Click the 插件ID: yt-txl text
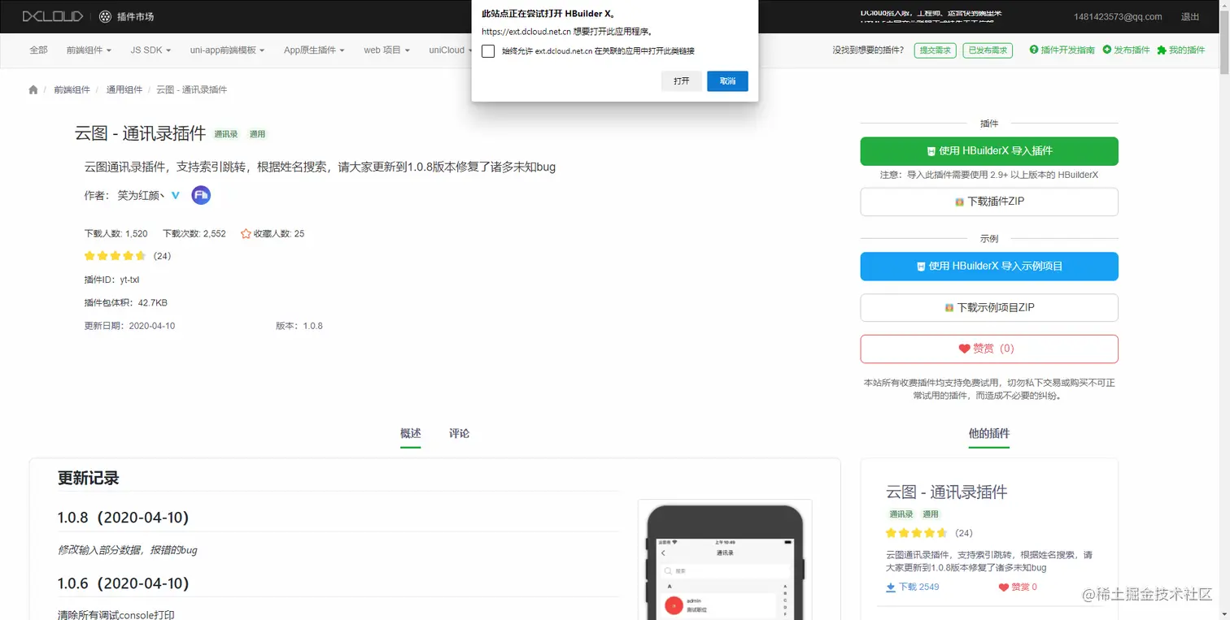The image size is (1230, 620). pos(112,280)
